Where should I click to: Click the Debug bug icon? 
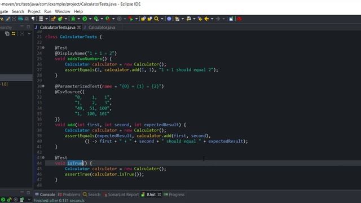73,19
